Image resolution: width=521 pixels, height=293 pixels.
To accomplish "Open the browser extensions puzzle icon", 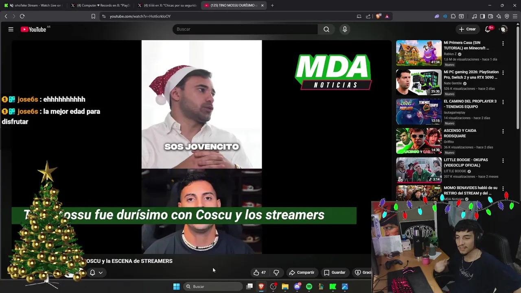I will (x=453, y=16).
